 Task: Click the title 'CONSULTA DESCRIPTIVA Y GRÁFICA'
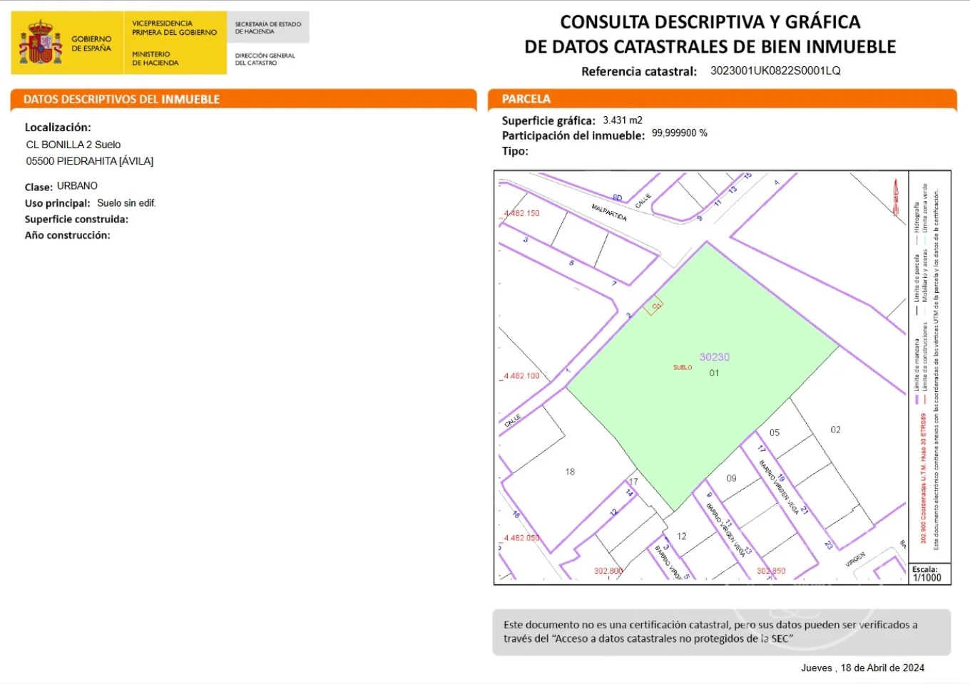tap(710, 22)
